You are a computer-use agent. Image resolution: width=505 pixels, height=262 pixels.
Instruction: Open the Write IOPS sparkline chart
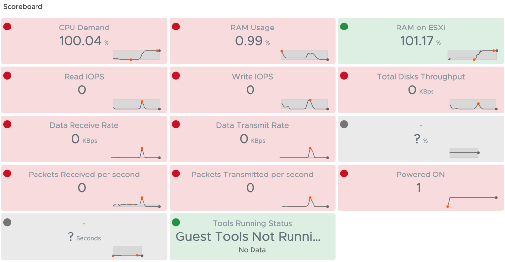tap(305, 105)
